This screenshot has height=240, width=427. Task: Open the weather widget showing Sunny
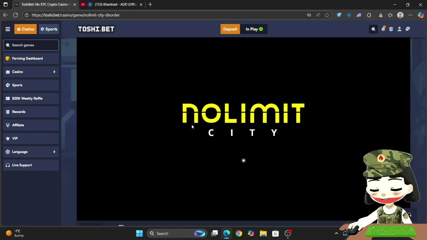[x=15, y=233]
